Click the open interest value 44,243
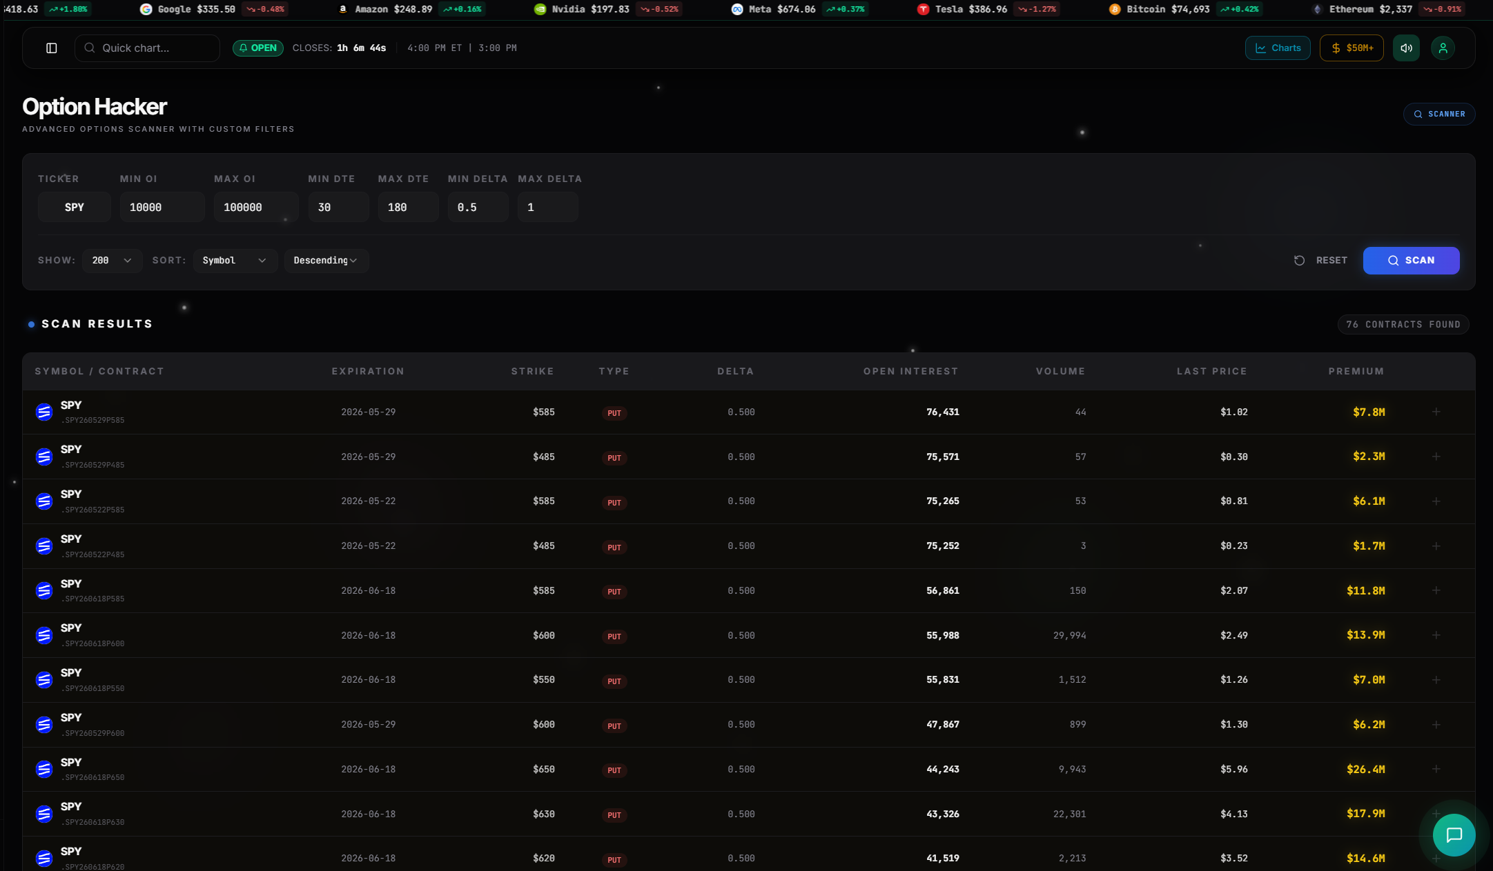Image resolution: width=1493 pixels, height=871 pixels. click(x=943, y=770)
